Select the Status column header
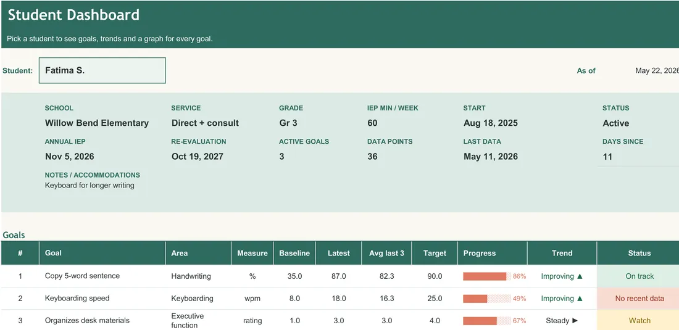Screen dimensions: 679x330 pos(638,253)
